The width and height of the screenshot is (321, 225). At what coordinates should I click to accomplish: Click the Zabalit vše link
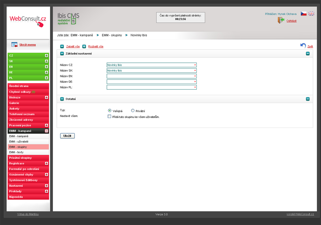point(73,46)
